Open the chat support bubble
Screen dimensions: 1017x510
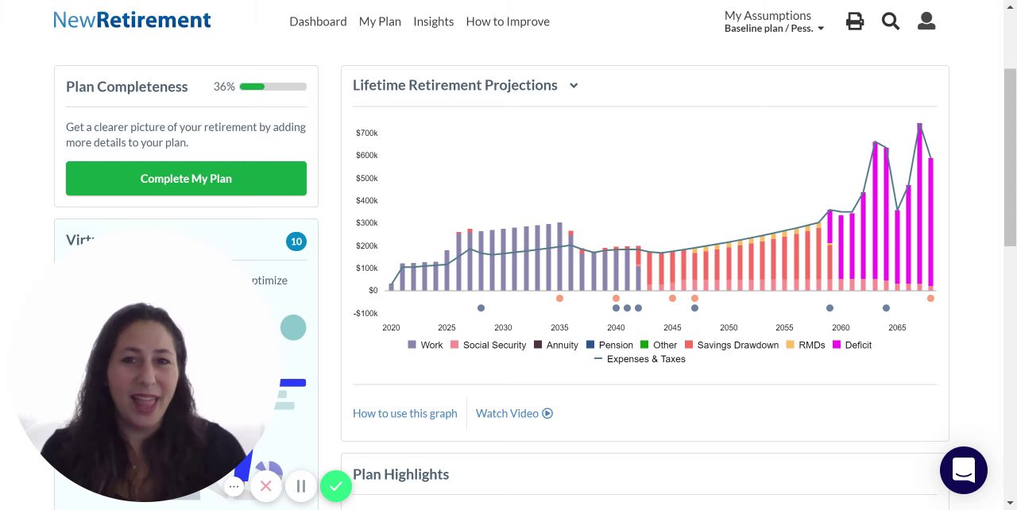(x=963, y=470)
